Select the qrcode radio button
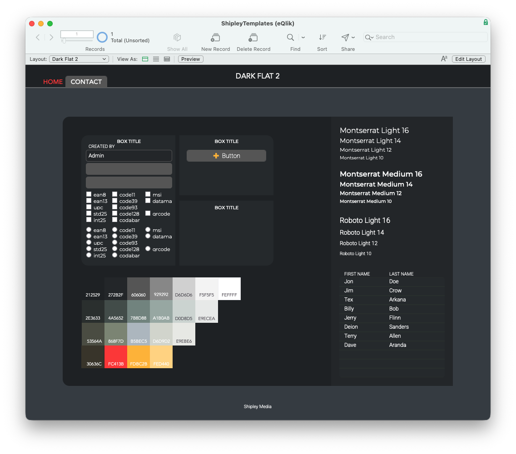Image resolution: width=516 pixels, height=454 pixels. coord(148,249)
